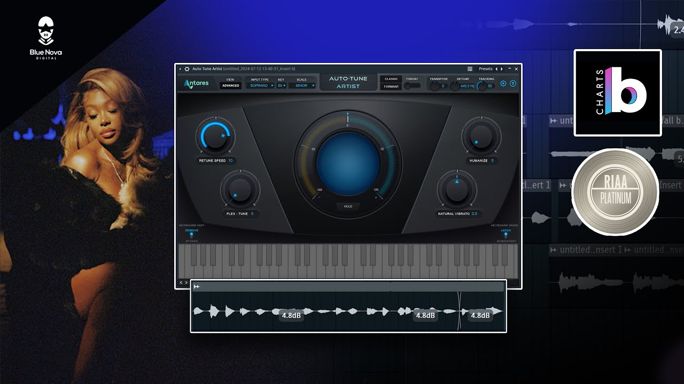
Task: Close the Auto-Tune Artist plugin window
Action: click(516, 69)
